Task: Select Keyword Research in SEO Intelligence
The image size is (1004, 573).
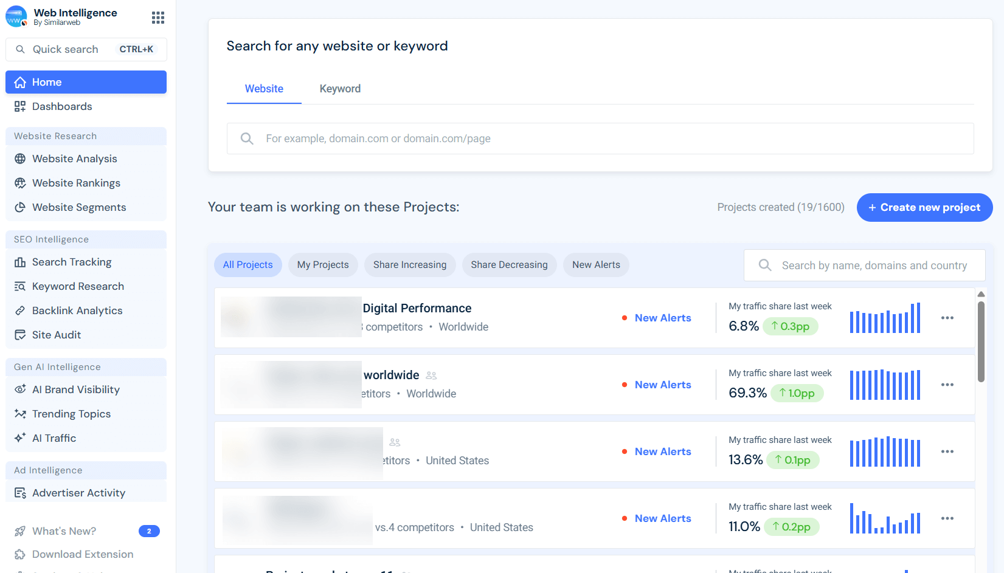Action: click(77, 286)
